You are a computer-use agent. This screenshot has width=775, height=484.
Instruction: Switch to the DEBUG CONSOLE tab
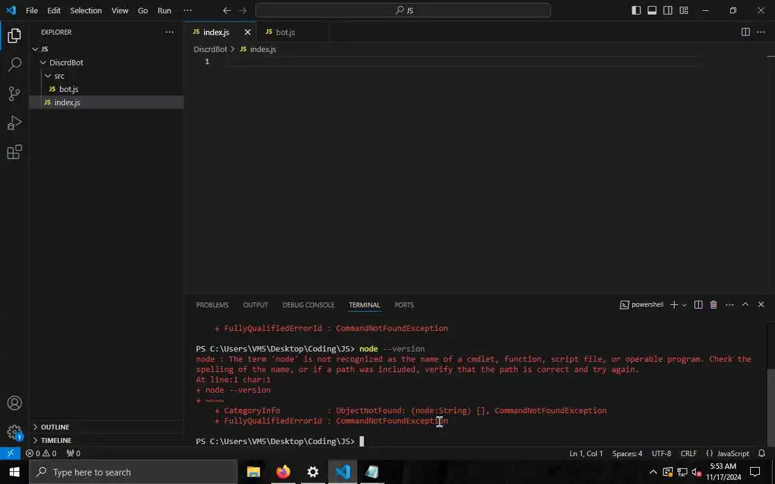[x=308, y=305]
